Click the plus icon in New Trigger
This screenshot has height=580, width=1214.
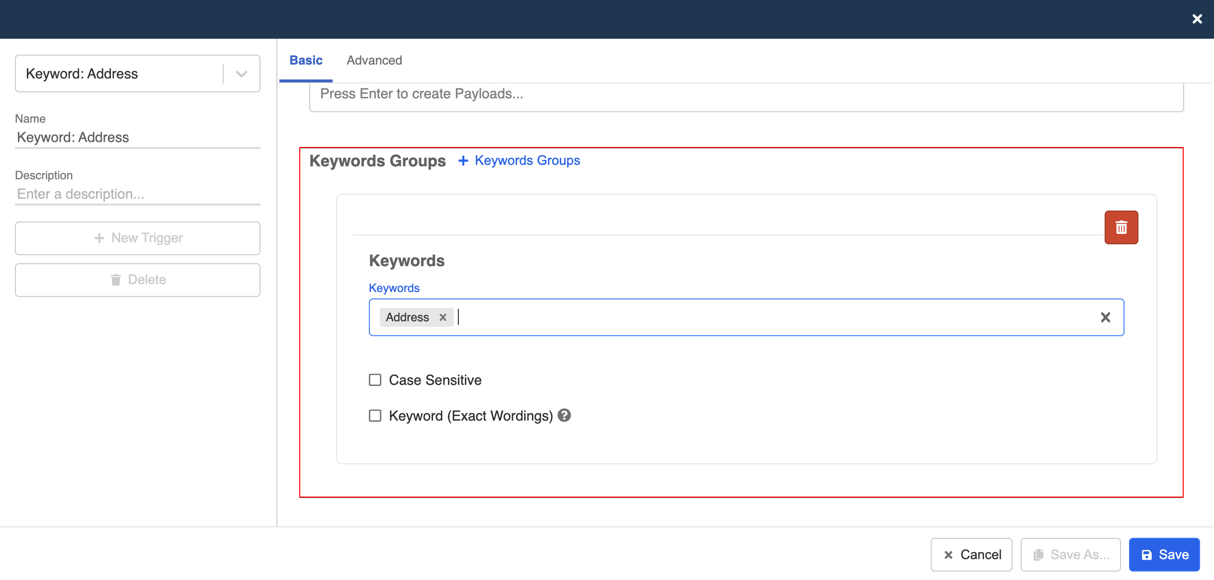pos(100,238)
